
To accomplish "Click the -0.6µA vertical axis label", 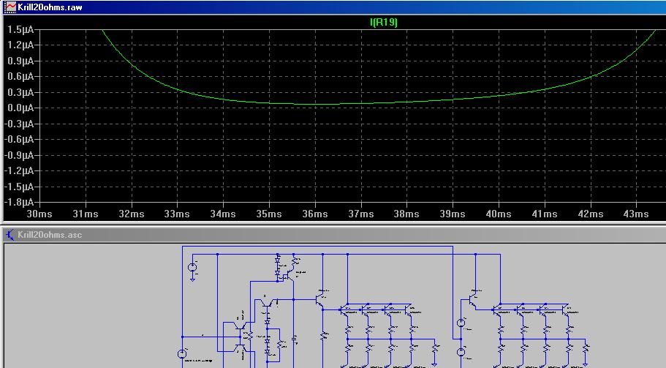I will click(19, 140).
